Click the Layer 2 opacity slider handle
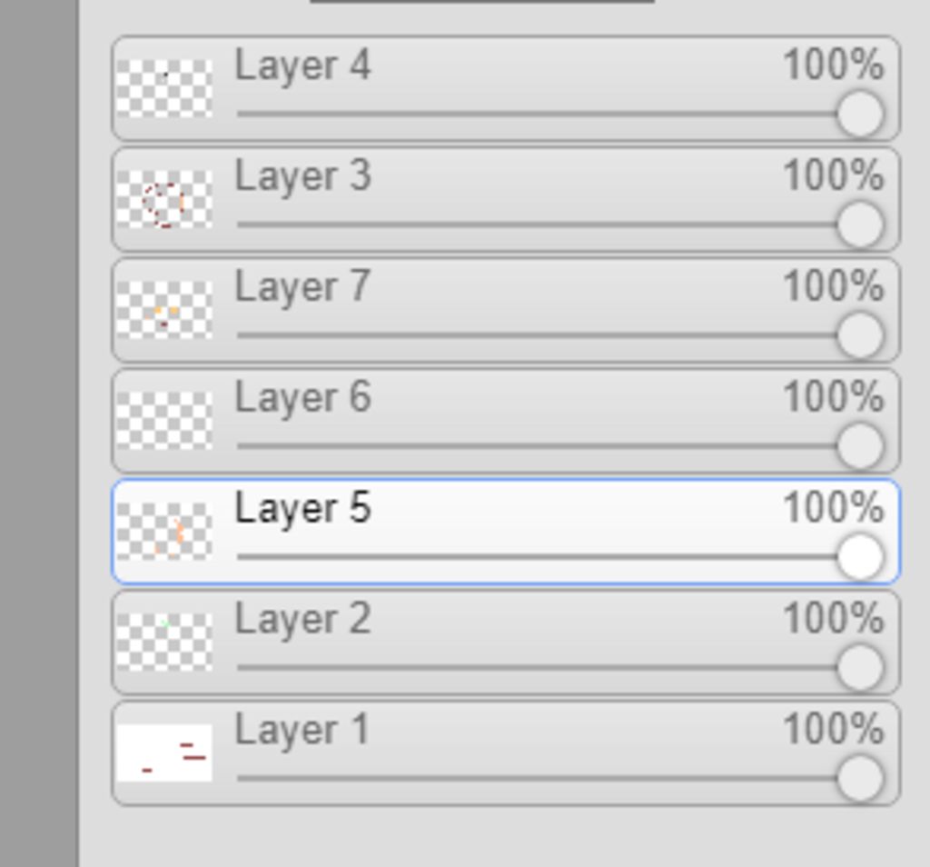The image size is (930, 867). point(859,668)
